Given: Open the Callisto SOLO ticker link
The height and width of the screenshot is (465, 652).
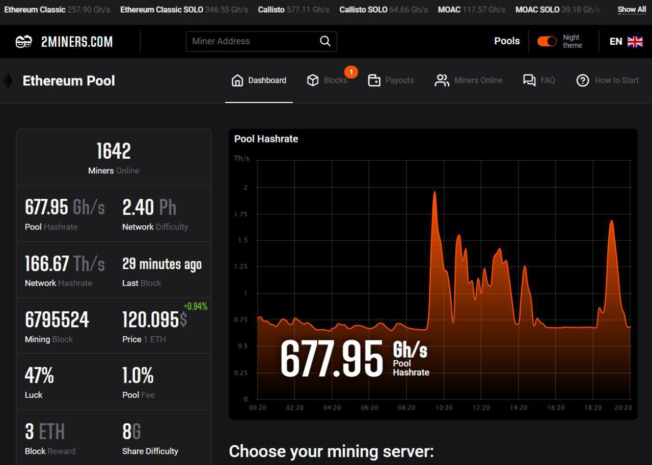Looking at the screenshot, I should [x=384, y=10].
